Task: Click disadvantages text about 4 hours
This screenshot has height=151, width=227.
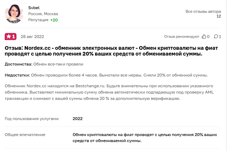Action: tap(119, 75)
